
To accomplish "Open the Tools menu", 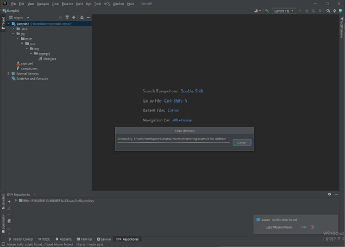I will pyautogui.click(x=97, y=4).
